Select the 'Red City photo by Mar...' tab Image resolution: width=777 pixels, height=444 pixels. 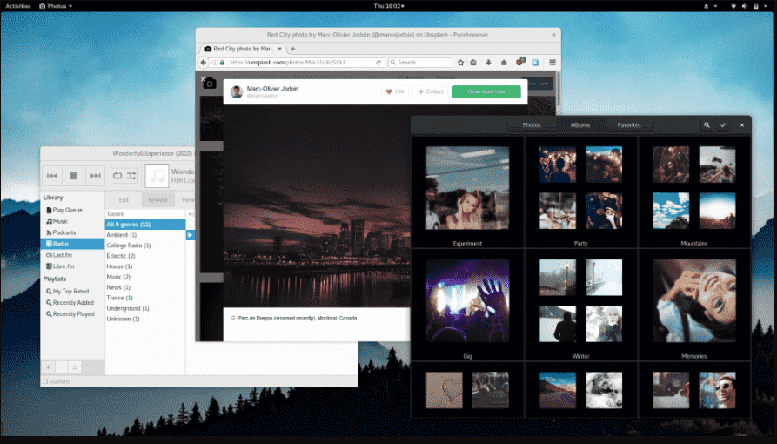[243, 49]
